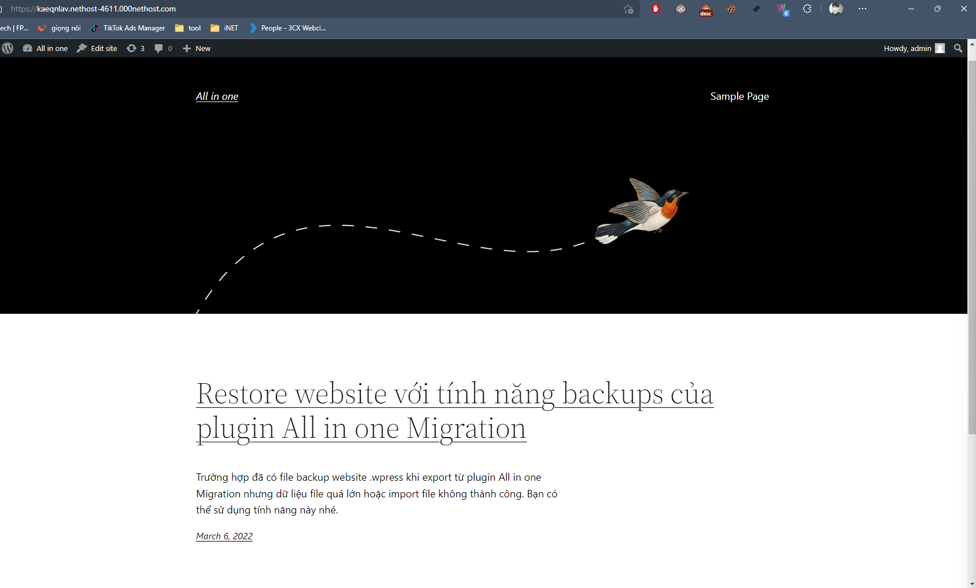Click the address bar URL
The height and width of the screenshot is (588, 976).
93,9
